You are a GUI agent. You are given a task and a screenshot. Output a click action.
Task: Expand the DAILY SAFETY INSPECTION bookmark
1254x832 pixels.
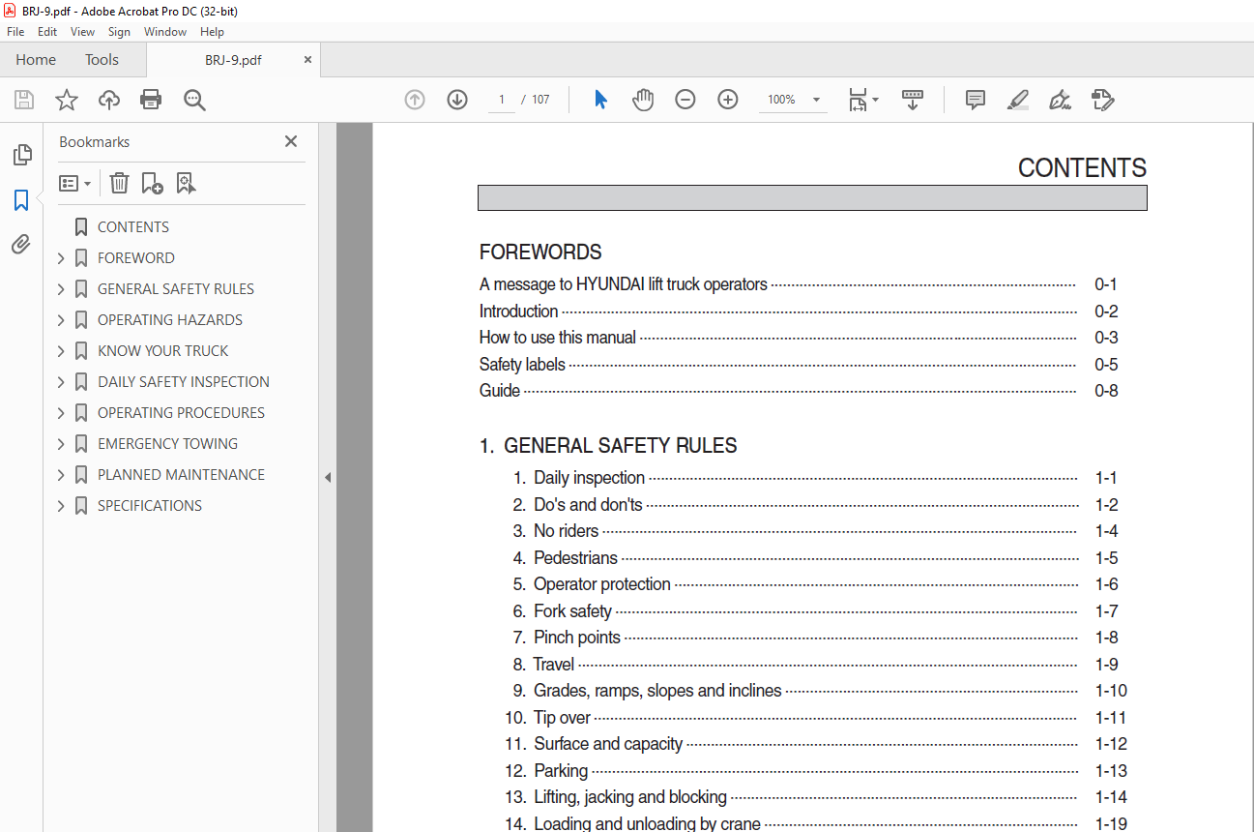point(61,382)
